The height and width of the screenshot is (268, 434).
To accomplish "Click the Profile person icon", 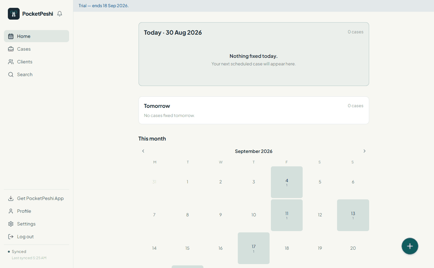I will pos(11,211).
